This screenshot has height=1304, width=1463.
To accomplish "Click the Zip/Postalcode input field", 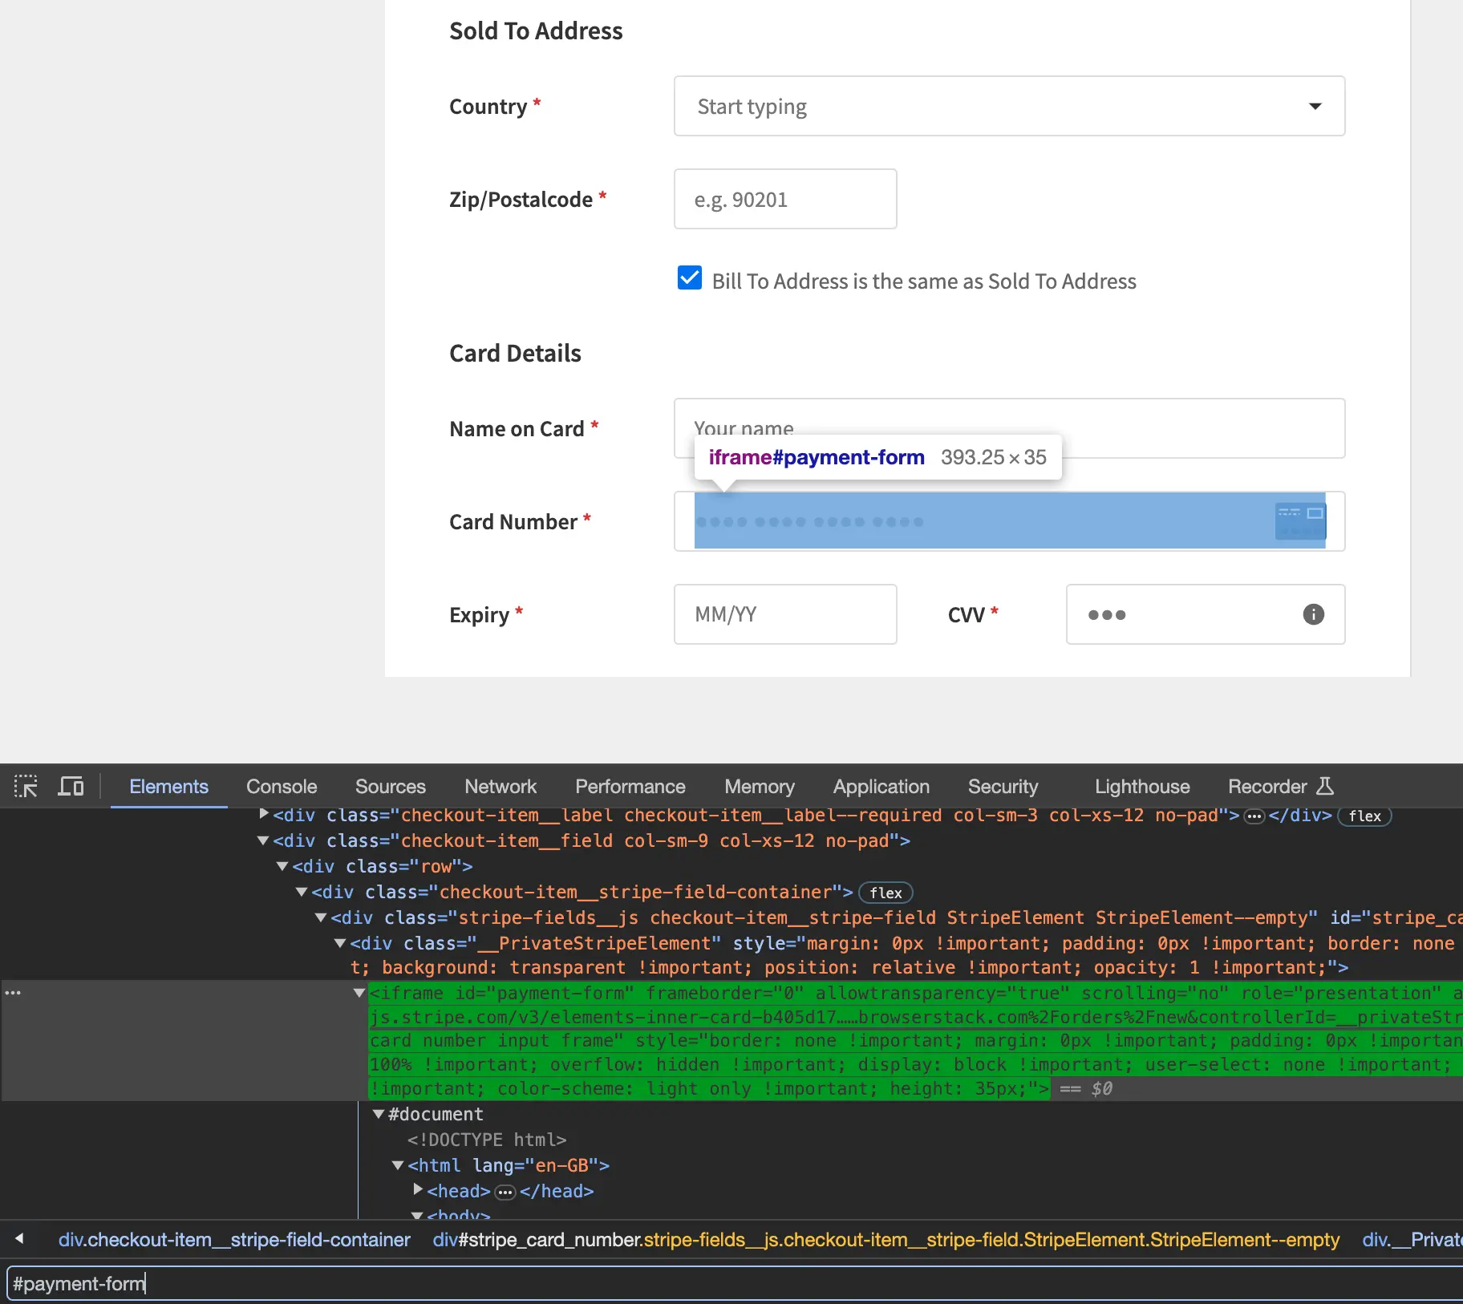I will click(785, 199).
